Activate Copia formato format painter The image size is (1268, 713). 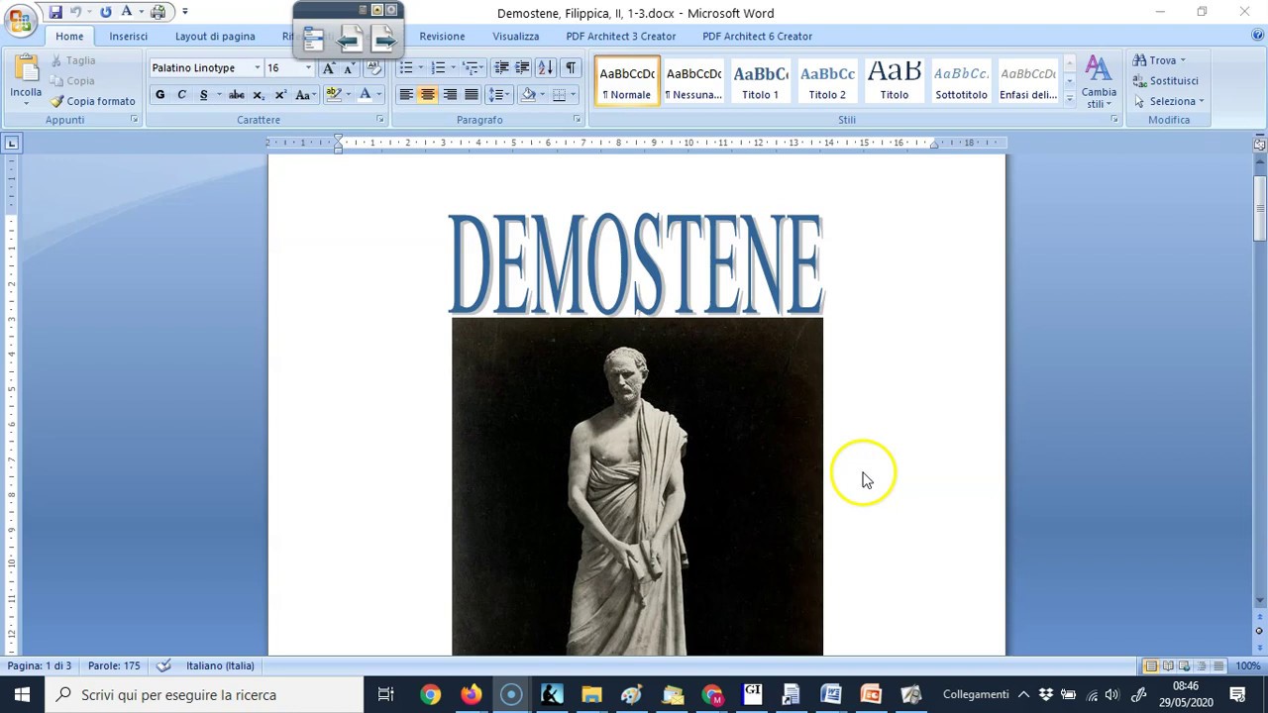(93, 101)
